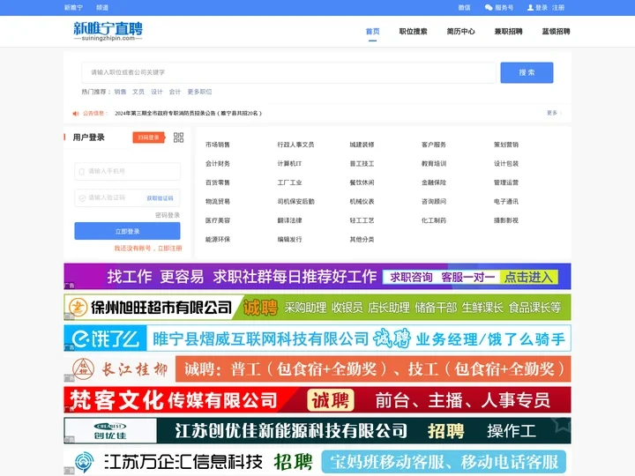Screen dimensions: 635x476
Task: Open the 普工技工 category
Action: point(362,164)
